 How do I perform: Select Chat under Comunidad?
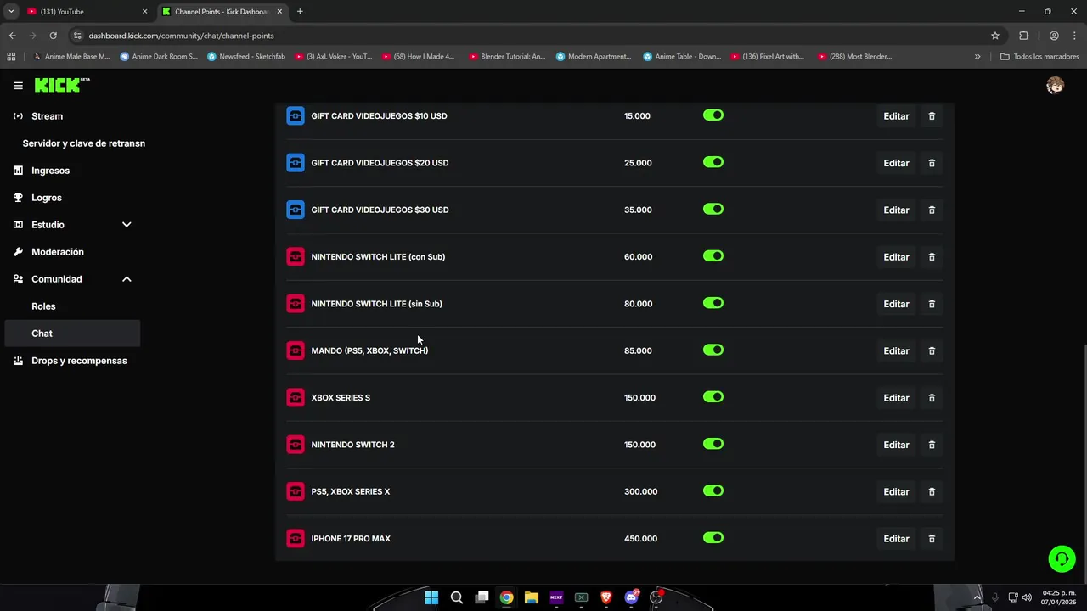73,334
